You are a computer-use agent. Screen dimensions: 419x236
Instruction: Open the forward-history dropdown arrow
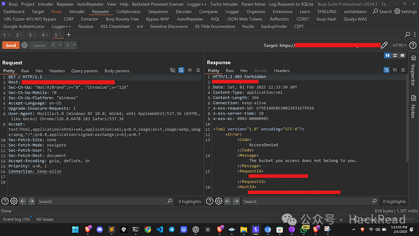(x=74, y=45)
